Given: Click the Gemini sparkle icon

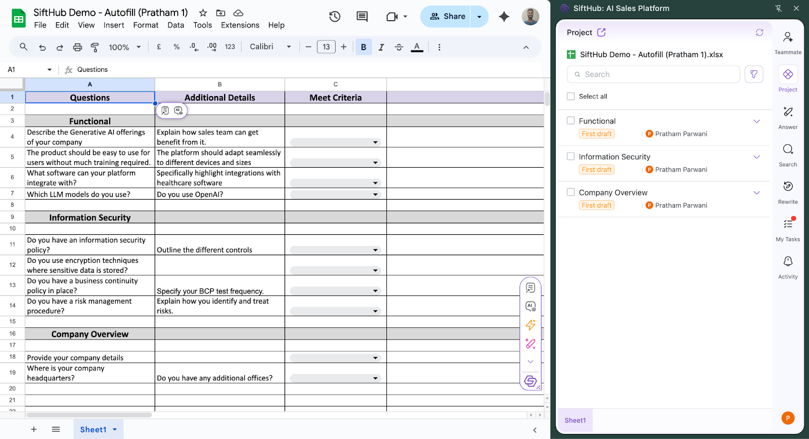Looking at the screenshot, I should coord(504,17).
